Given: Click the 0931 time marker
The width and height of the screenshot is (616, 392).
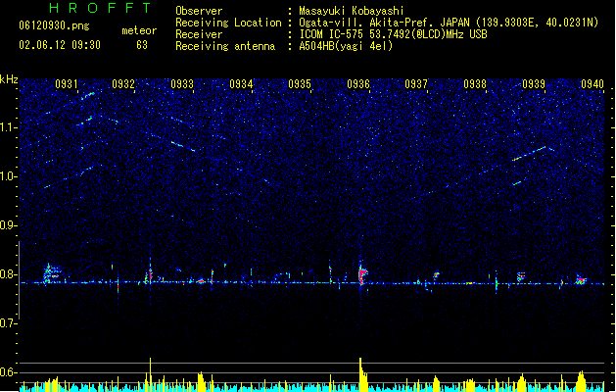Looking at the screenshot, I should [x=66, y=84].
